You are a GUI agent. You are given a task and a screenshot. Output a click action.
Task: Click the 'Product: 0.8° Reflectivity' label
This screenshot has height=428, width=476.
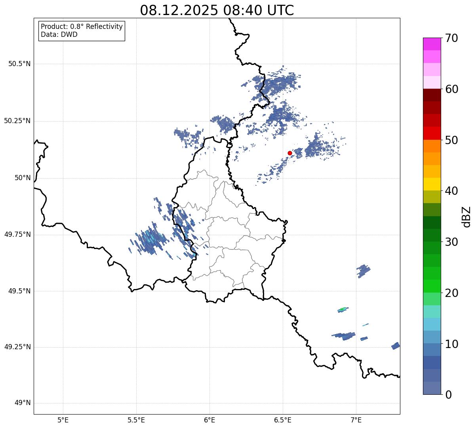tap(82, 27)
